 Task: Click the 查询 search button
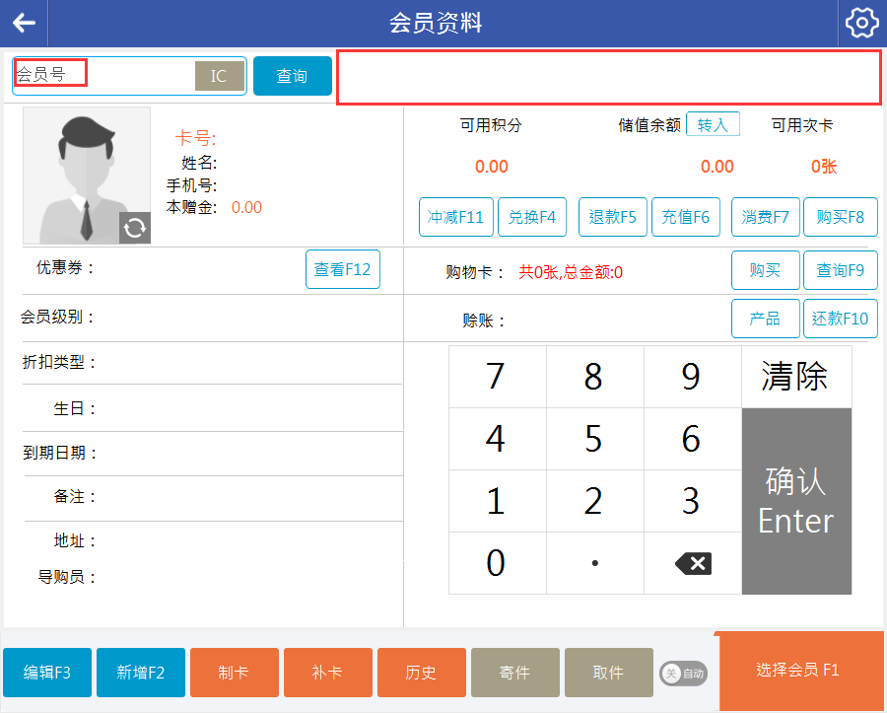293,76
